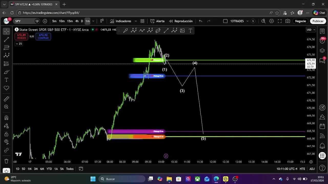Click the Publicar button
Viewport: 328px width, 184px height.
tap(318, 21)
